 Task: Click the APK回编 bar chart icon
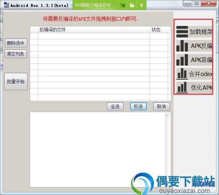pyautogui.click(x=182, y=60)
